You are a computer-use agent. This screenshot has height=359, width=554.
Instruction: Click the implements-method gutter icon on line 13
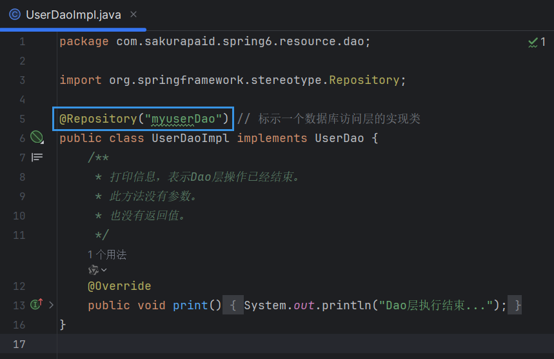[x=36, y=304]
